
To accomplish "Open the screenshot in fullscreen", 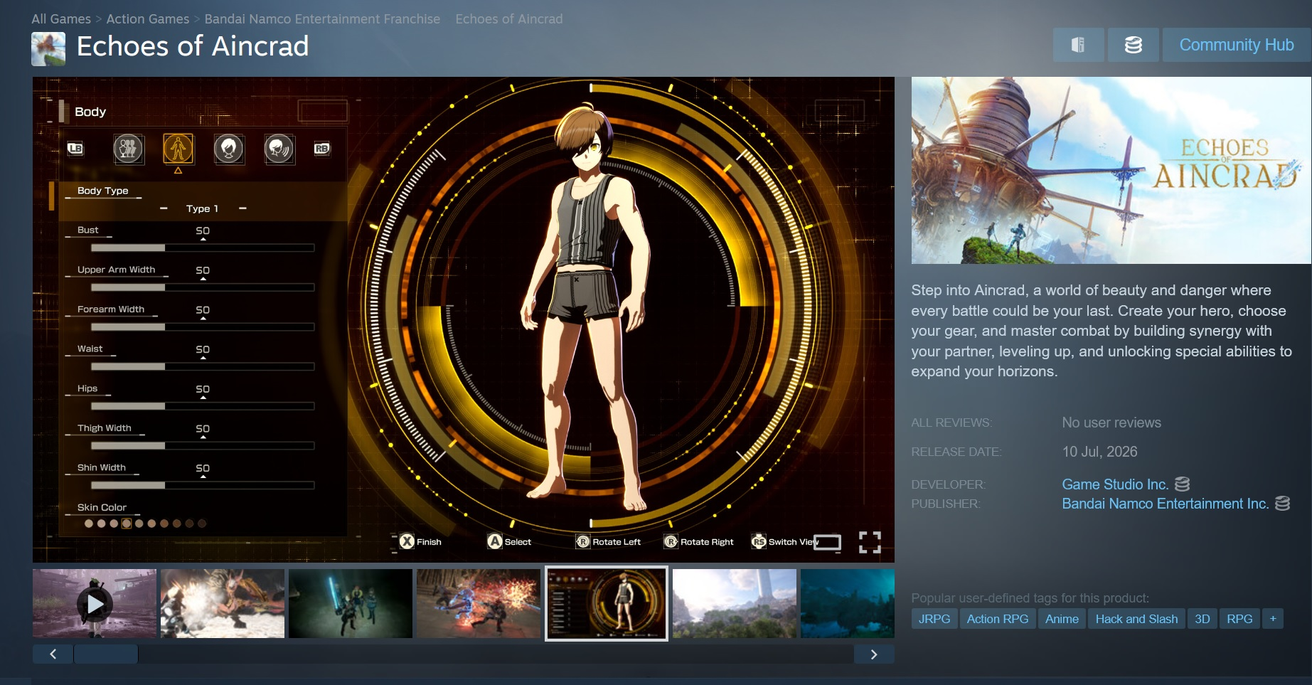I will point(870,543).
